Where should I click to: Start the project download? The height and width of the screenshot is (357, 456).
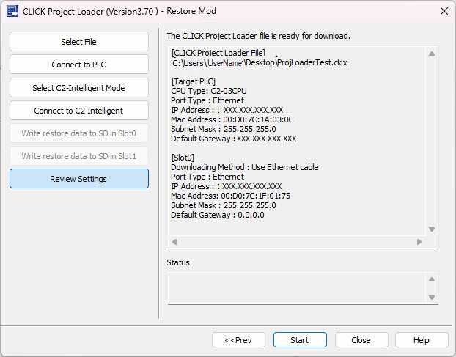tap(300, 340)
